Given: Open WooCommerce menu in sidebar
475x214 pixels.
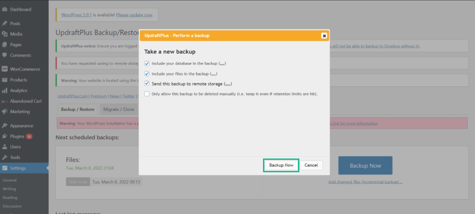Looking at the screenshot, I should click(x=24, y=69).
